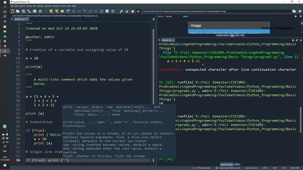Open the console tabs browse button
This screenshot has height=170, width=303.
pos(159,40)
